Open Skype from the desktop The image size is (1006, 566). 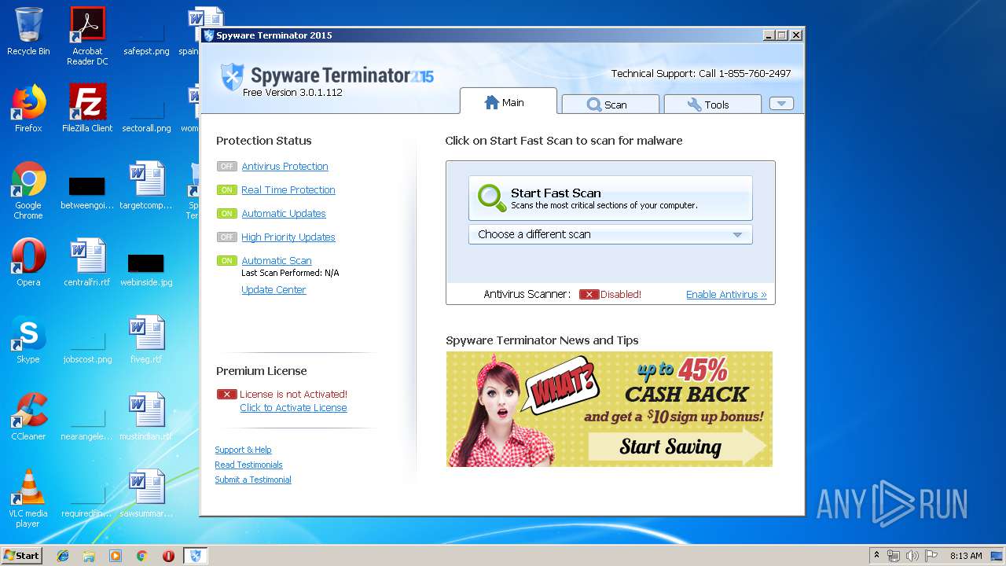[28, 340]
